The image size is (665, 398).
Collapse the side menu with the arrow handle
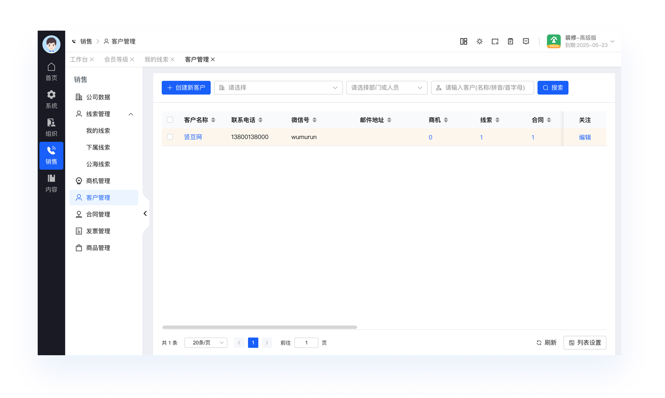tap(145, 214)
